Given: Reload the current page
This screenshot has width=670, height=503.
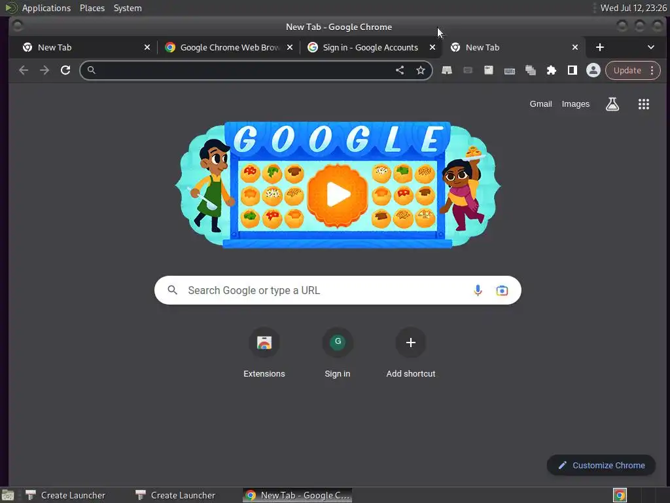Looking at the screenshot, I should point(65,70).
